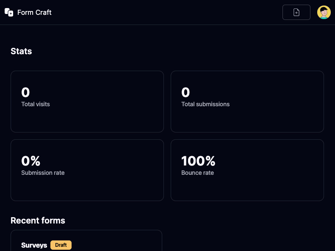The image size is (335, 251).
Task: Click the Total submissions label
Action: [205, 104]
